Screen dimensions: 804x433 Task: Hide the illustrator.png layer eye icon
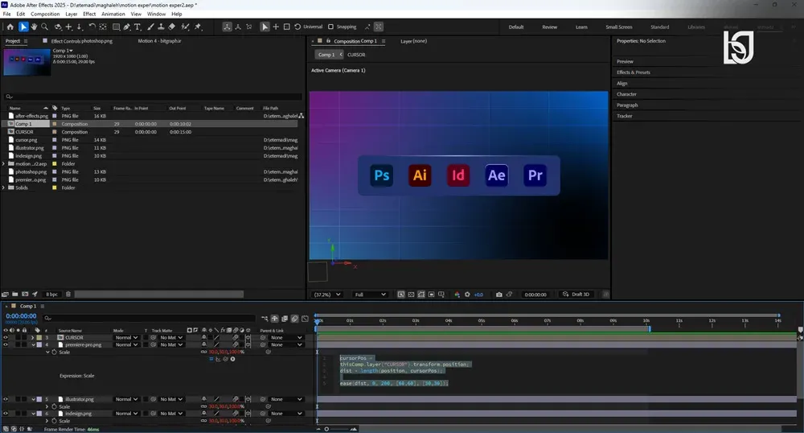tap(6, 399)
